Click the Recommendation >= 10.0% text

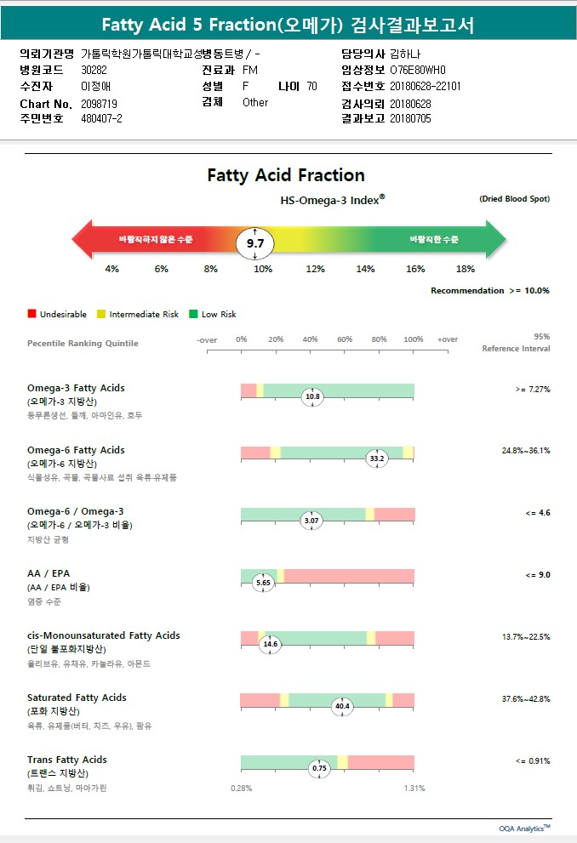tap(489, 291)
